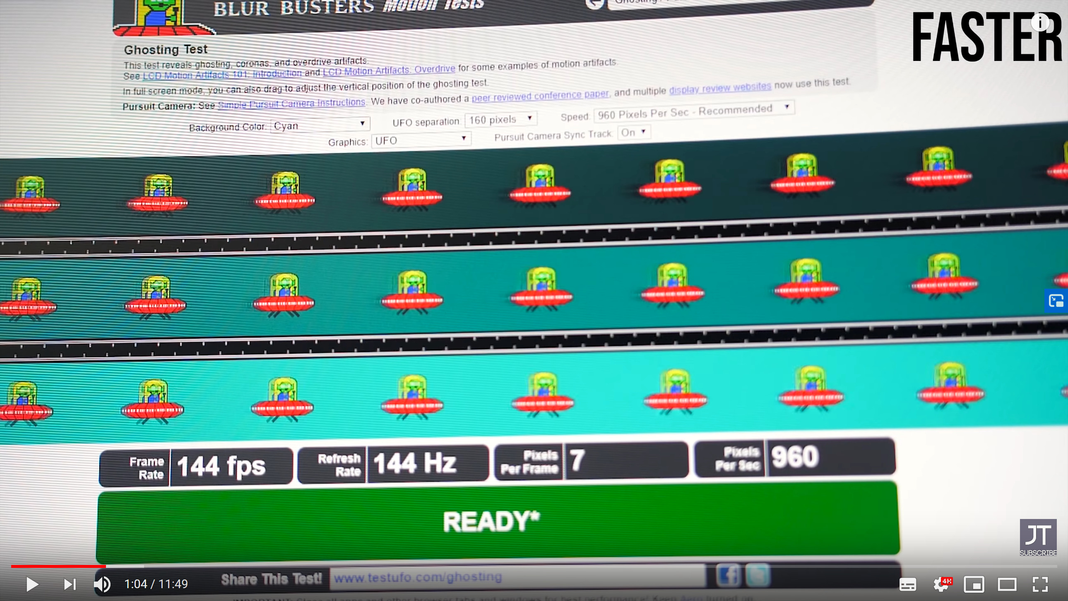Click the info card icon
The image size is (1068, 601).
(x=1040, y=22)
